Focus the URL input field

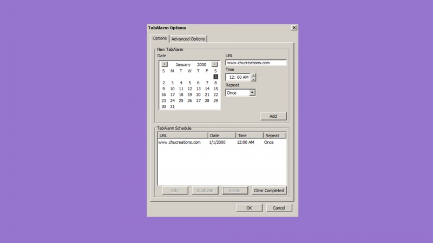click(256, 63)
